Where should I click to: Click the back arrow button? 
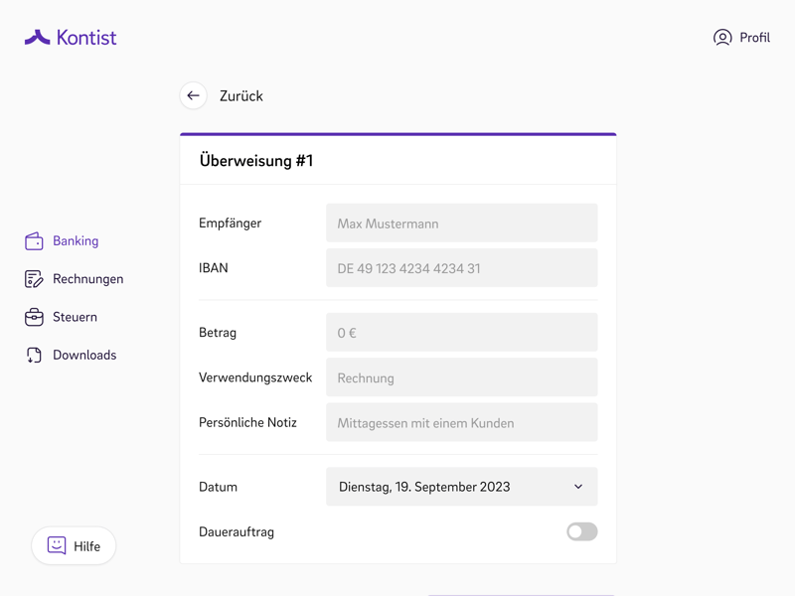[193, 95]
